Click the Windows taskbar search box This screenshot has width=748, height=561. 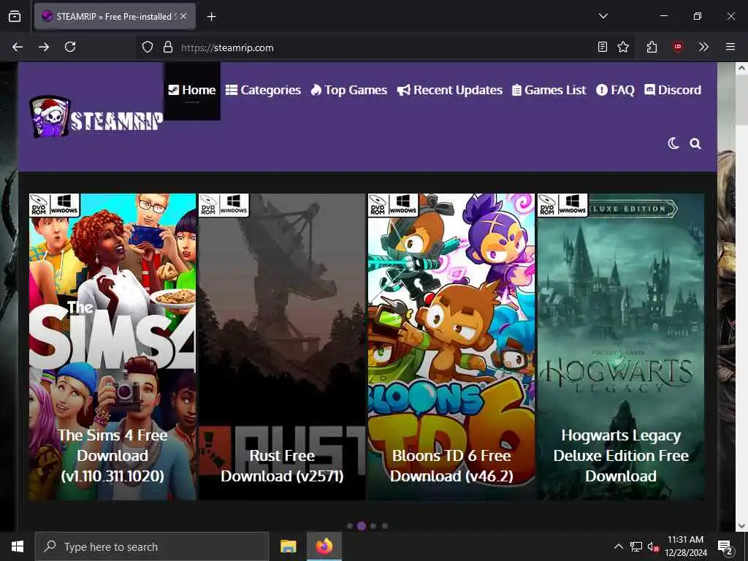click(x=152, y=546)
